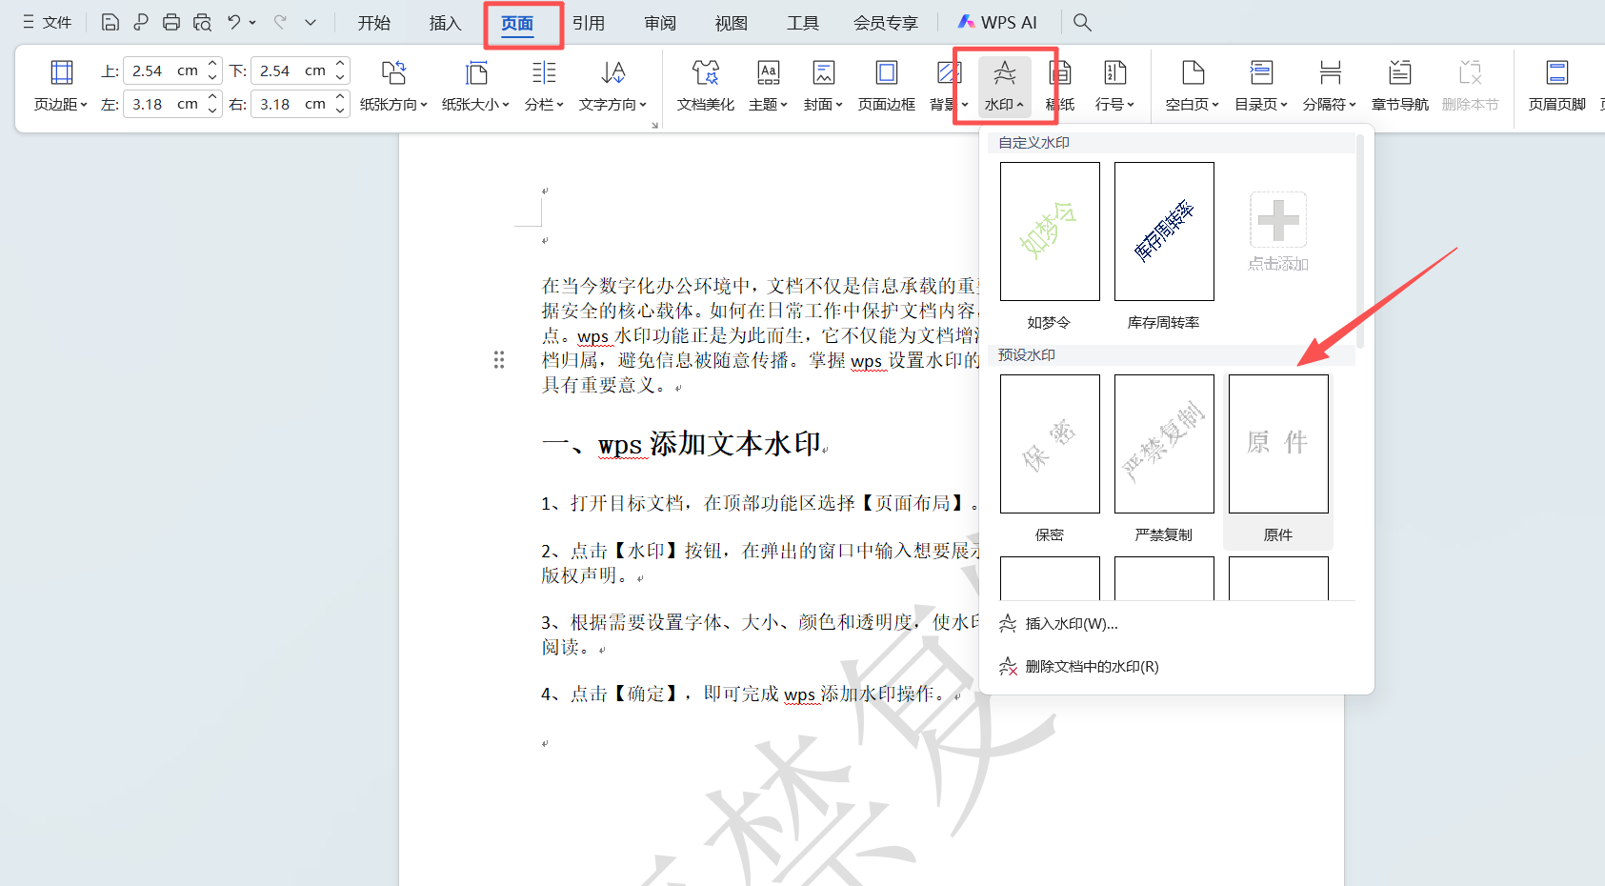Switch to the 会员专享 tab
The height and width of the screenshot is (886, 1605).
coord(886,23)
